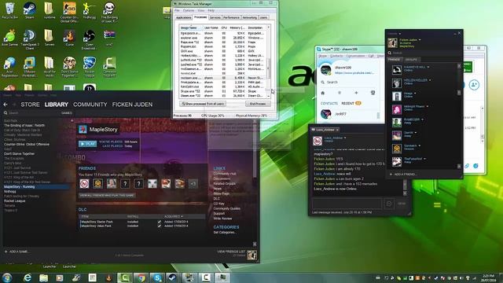Image resolution: width=503 pixels, height=283 pixels.
Task: Click View All Friends Who Play This Game
Action: click(x=107, y=195)
